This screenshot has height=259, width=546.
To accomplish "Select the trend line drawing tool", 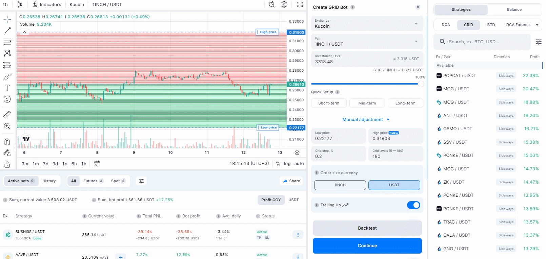I will (x=7, y=31).
